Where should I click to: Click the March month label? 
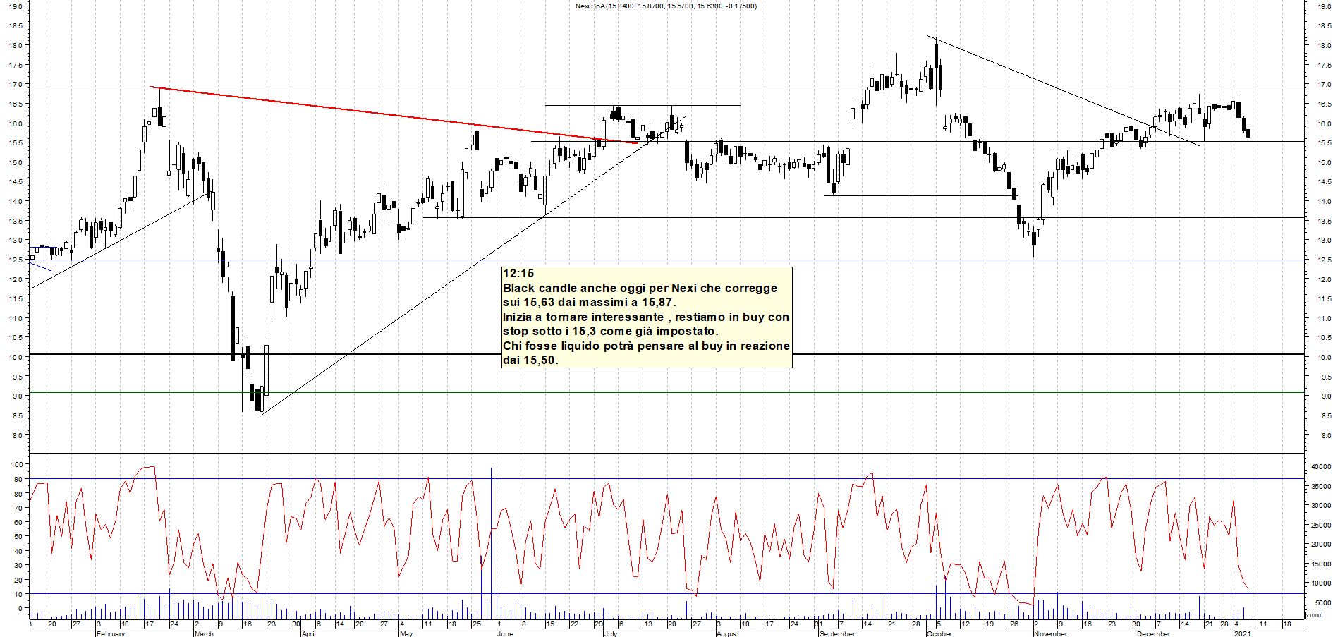[204, 633]
